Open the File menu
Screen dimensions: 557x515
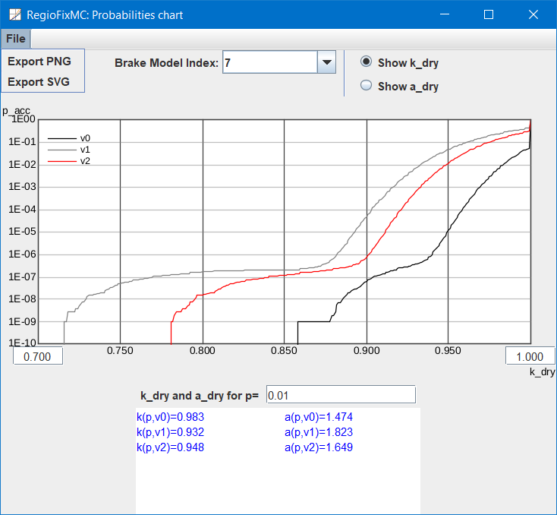click(15, 39)
